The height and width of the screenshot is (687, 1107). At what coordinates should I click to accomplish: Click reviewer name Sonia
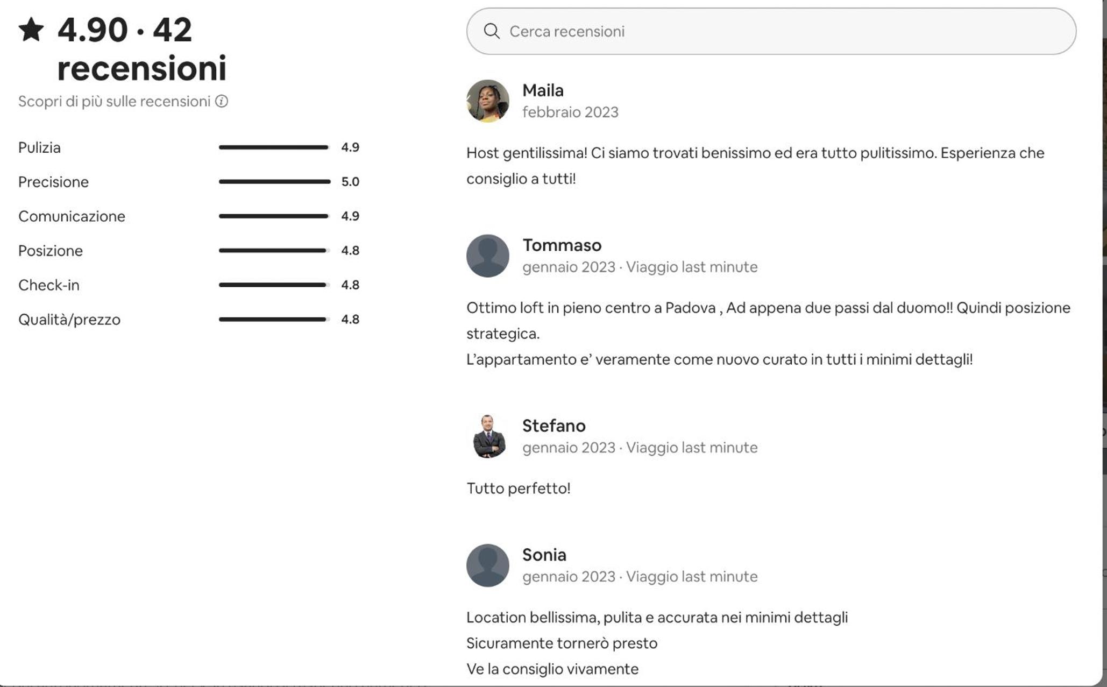pyautogui.click(x=544, y=555)
